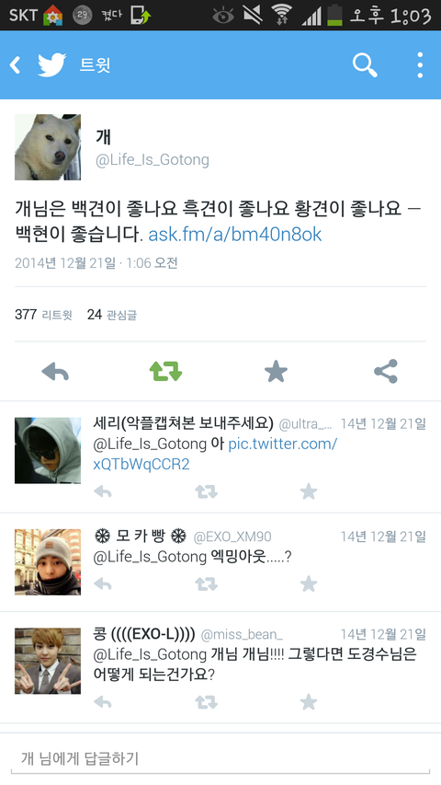This screenshot has width=441, height=785.
Task: Favorite the 모카빵 reply star
Action: [309, 583]
